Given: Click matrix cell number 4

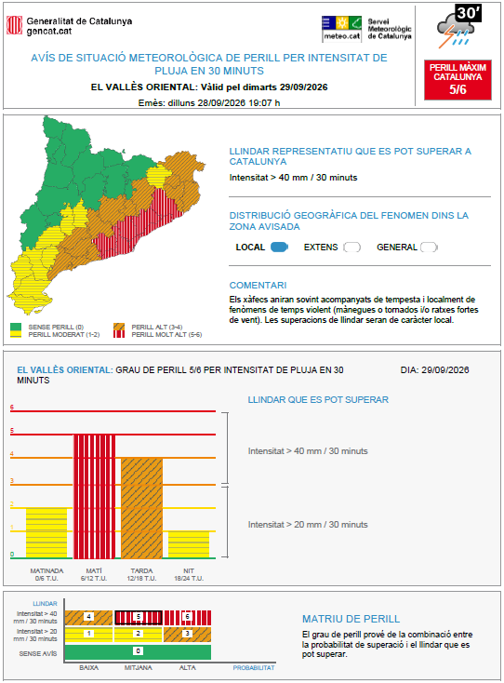Looking at the screenshot, I should (x=88, y=617).
